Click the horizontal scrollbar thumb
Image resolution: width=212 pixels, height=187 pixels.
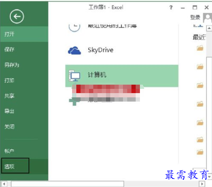(x=67, y=184)
